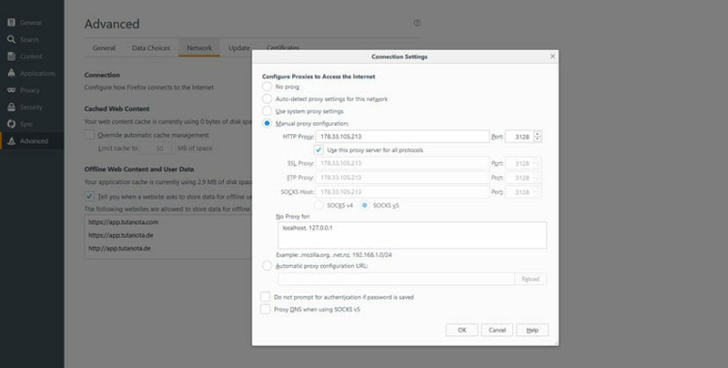
Task: Enable Proxy DNS when using SOCKS v5
Action: click(265, 309)
